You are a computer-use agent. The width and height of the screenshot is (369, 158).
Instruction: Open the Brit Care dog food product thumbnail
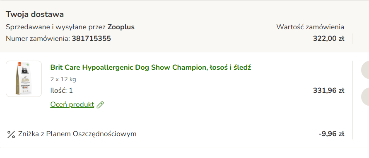(x=24, y=79)
